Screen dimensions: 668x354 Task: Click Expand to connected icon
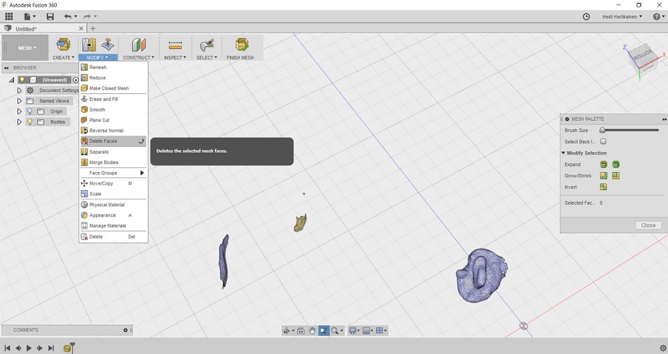tap(616, 165)
